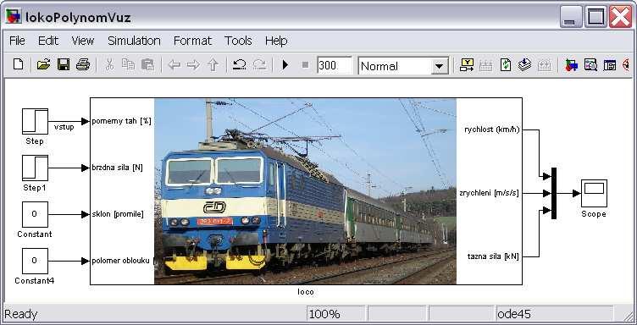The width and height of the screenshot is (637, 325).
Task: Select the Constant block
Action: 35,214
